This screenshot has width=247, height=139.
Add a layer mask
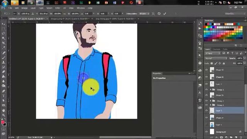pyautogui.click(x=222, y=137)
